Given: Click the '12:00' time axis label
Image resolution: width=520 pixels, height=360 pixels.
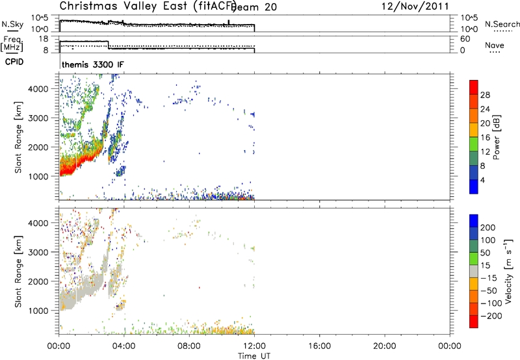Looking at the screenshot, I should tap(254, 346).
